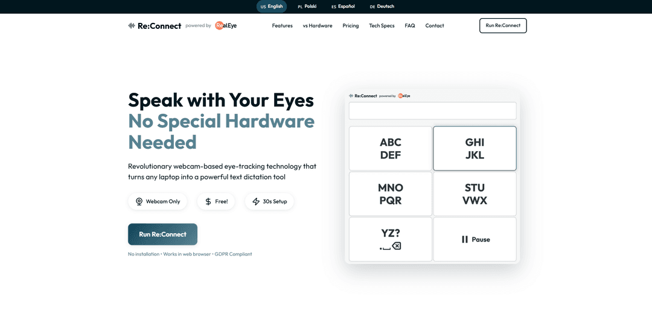Image resolution: width=652 pixels, height=315 pixels.
Task: Switch language to Polski
Action: (x=307, y=7)
